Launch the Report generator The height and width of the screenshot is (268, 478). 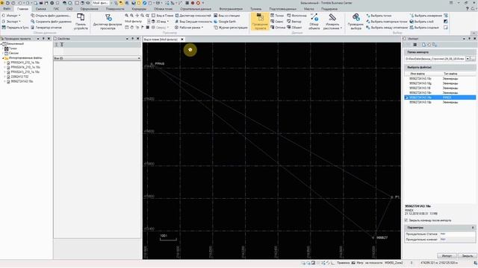46,28
